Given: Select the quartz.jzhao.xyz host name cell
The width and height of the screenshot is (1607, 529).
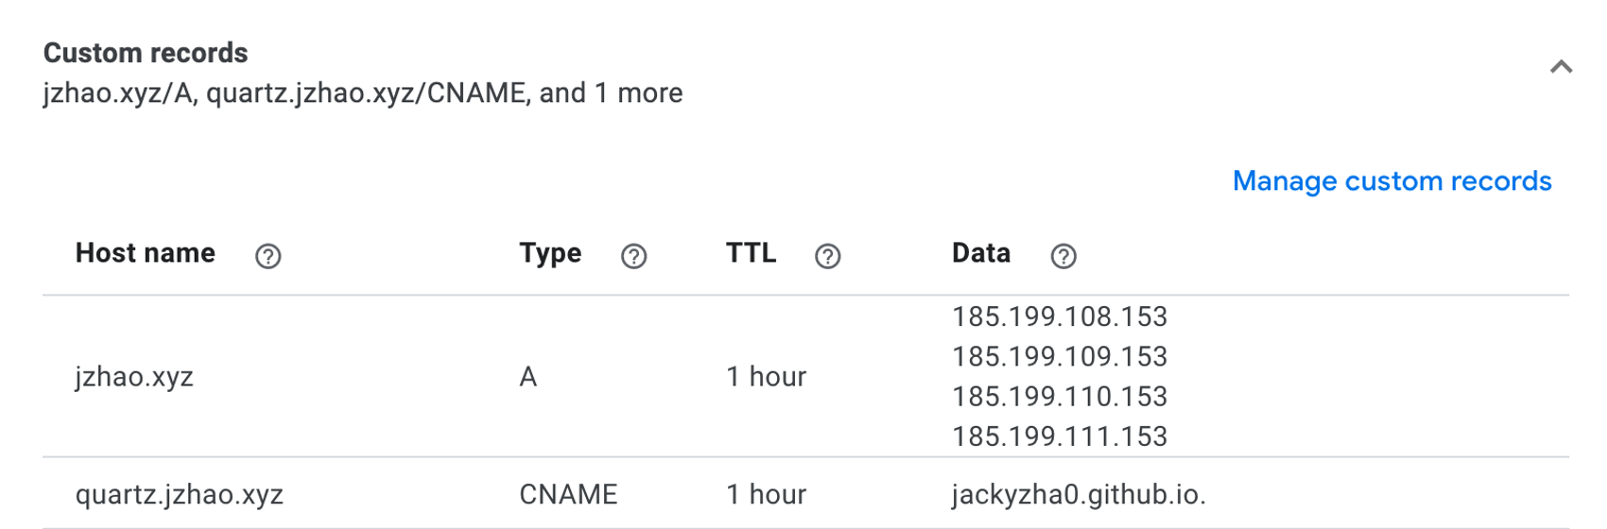Looking at the screenshot, I should pos(179,494).
